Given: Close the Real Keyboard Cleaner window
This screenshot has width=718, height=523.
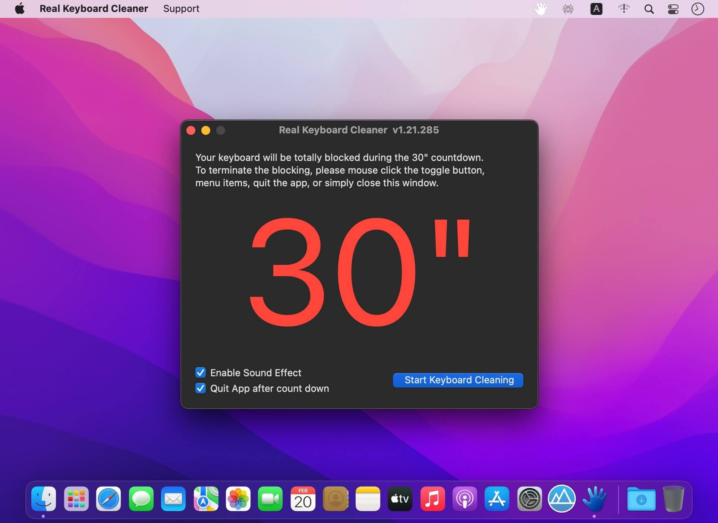Looking at the screenshot, I should pos(191,130).
